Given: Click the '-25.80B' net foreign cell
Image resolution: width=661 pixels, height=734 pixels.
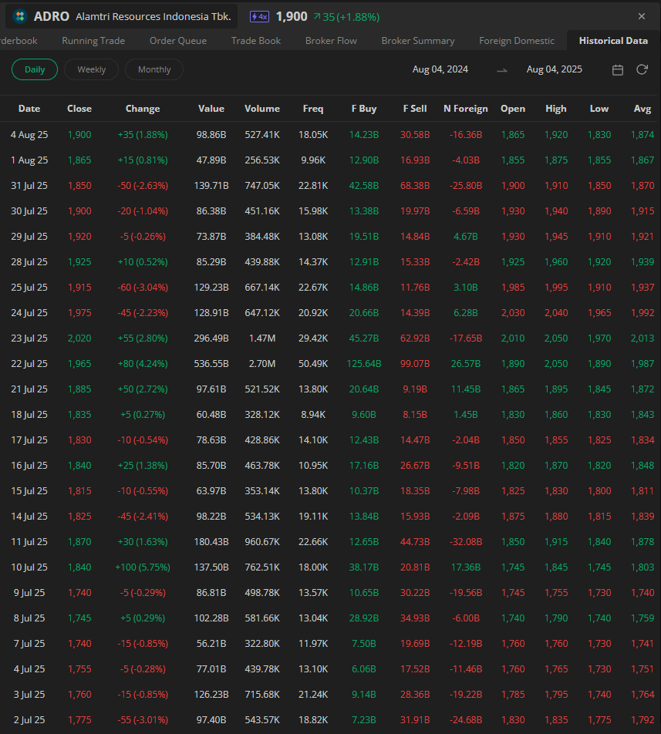Looking at the screenshot, I should coord(466,186).
